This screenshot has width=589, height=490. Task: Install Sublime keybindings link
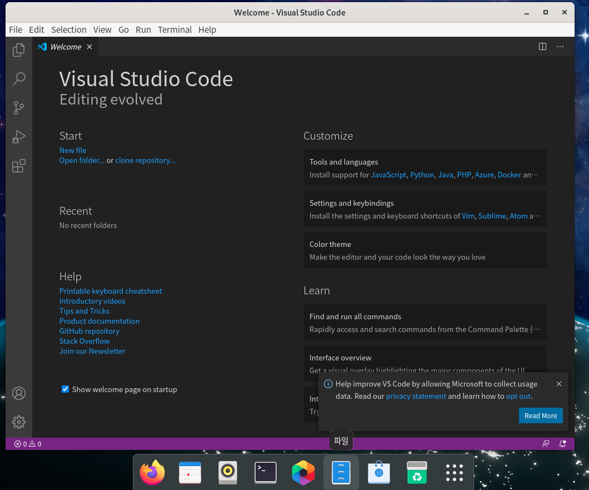coord(492,216)
